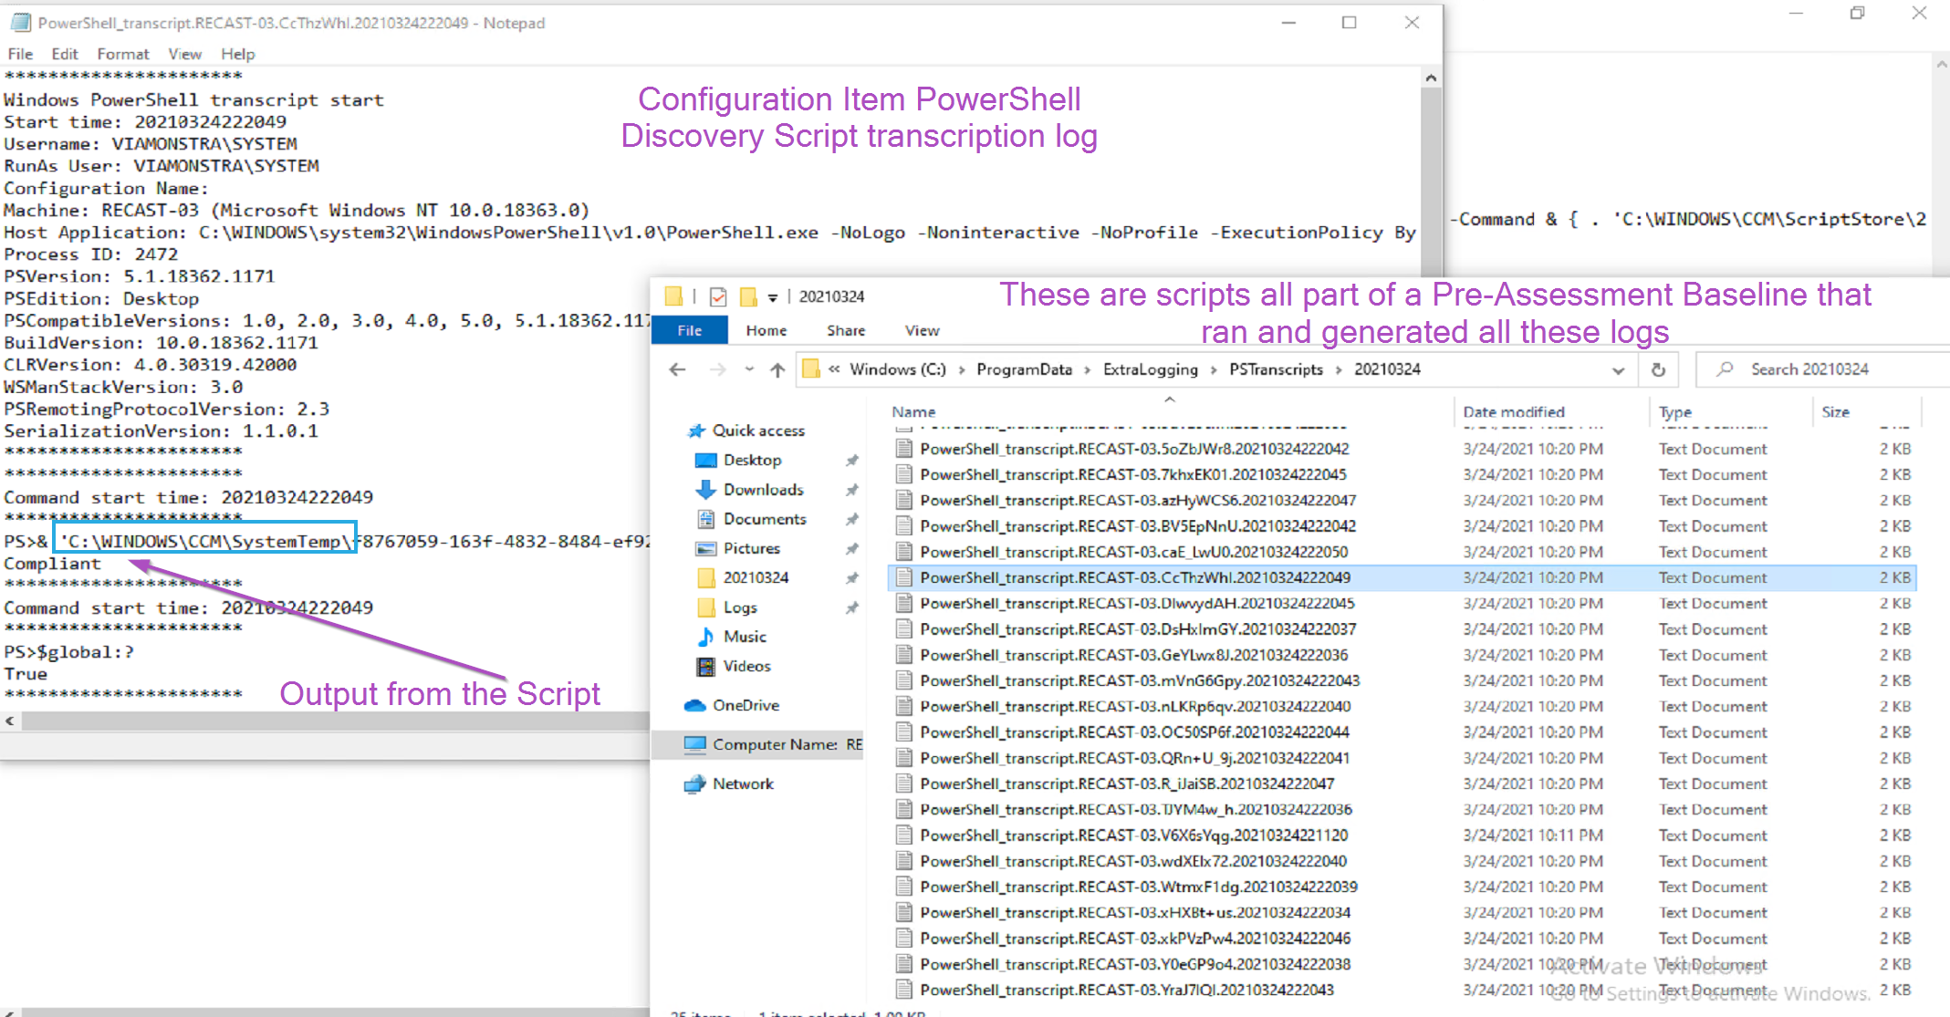Expand the recent locations dropdown arrow
Viewport: 1950px width, 1017px height.
pyautogui.click(x=749, y=369)
